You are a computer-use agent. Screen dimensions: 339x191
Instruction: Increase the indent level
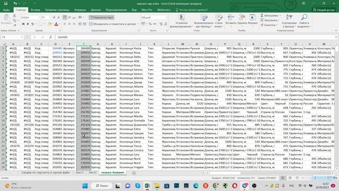click(85, 24)
